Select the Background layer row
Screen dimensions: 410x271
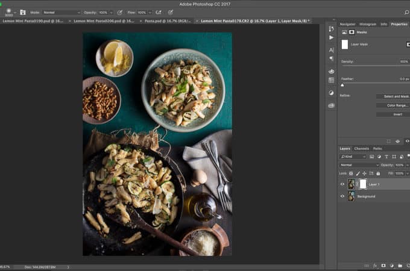click(374, 196)
